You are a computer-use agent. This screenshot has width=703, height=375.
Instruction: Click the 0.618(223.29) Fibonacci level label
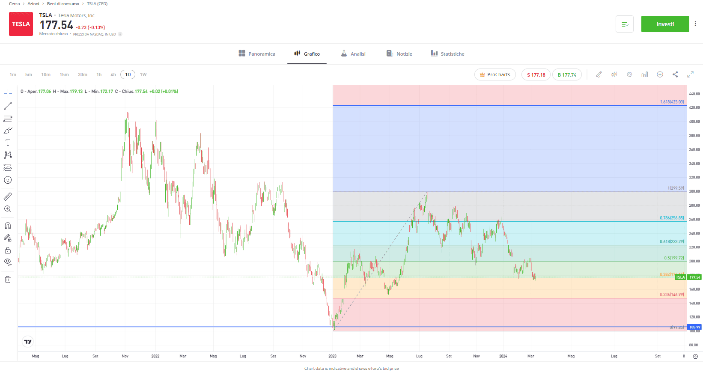pyautogui.click(x=672, y=241)
